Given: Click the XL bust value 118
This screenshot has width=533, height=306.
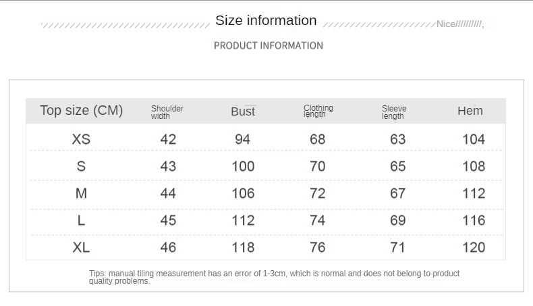Looking at the screenshot, I should 243,247.
